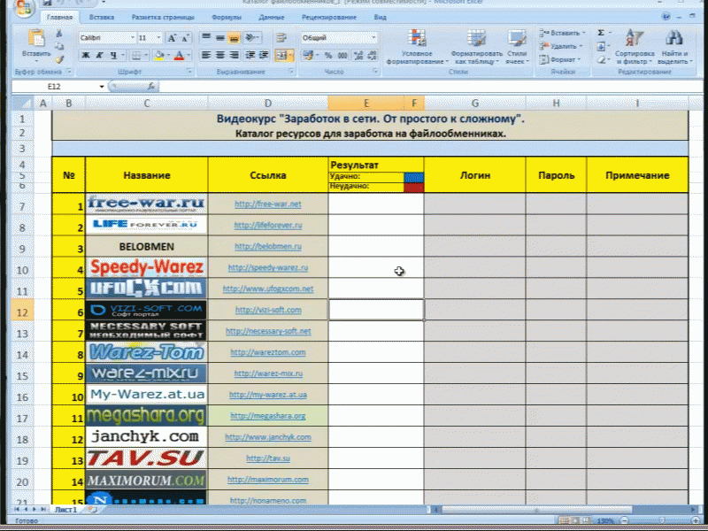Click the Office button orb
This screenshot has width=708, height=531.
(24, 8)
